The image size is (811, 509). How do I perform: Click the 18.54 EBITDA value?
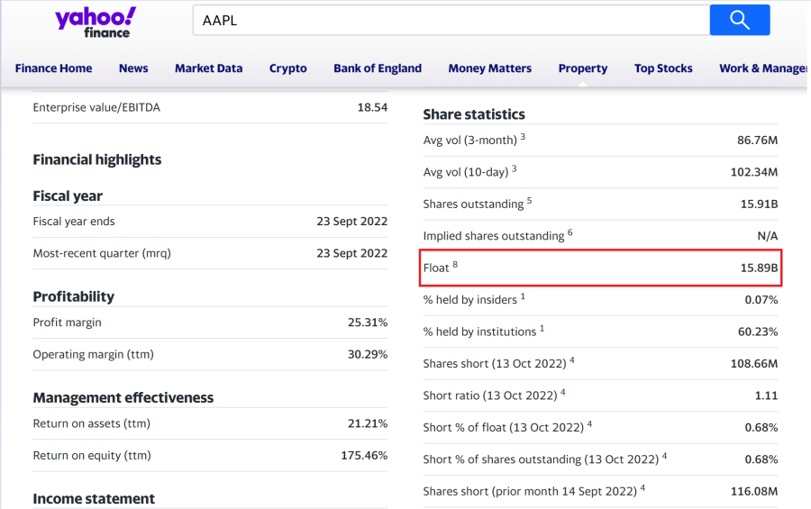372,107
